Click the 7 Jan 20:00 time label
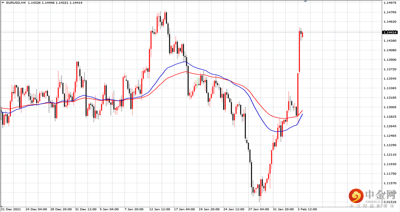This screenshot has width=400, height=212. coord(134,209)
